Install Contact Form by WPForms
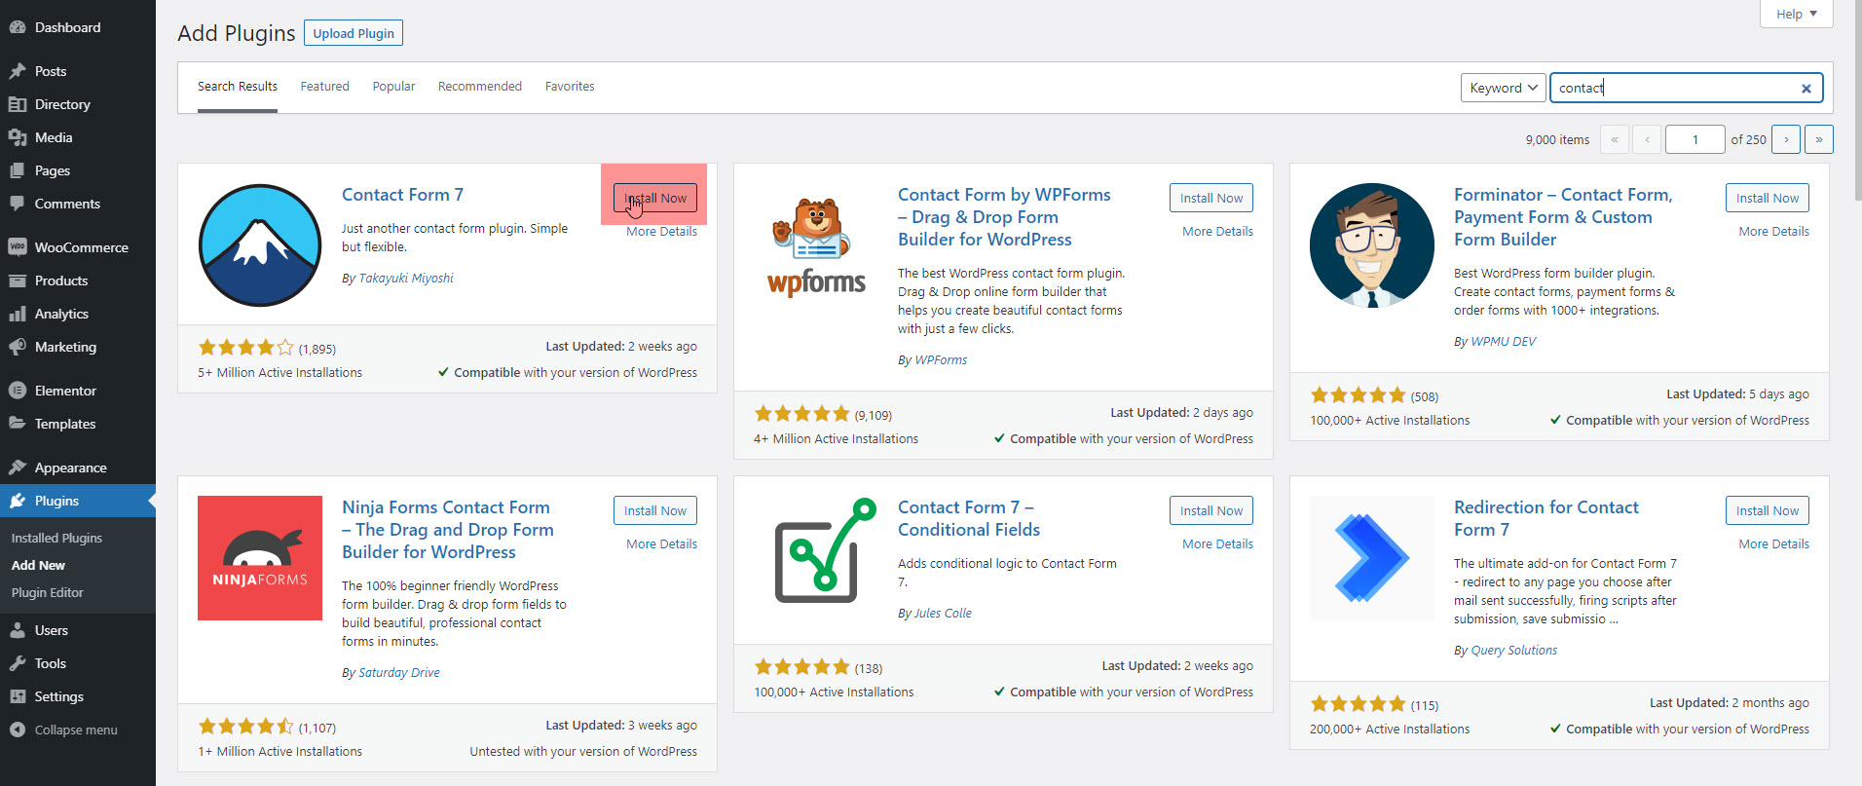This screenshot has width=1862, height=786. pos(1211,198)
